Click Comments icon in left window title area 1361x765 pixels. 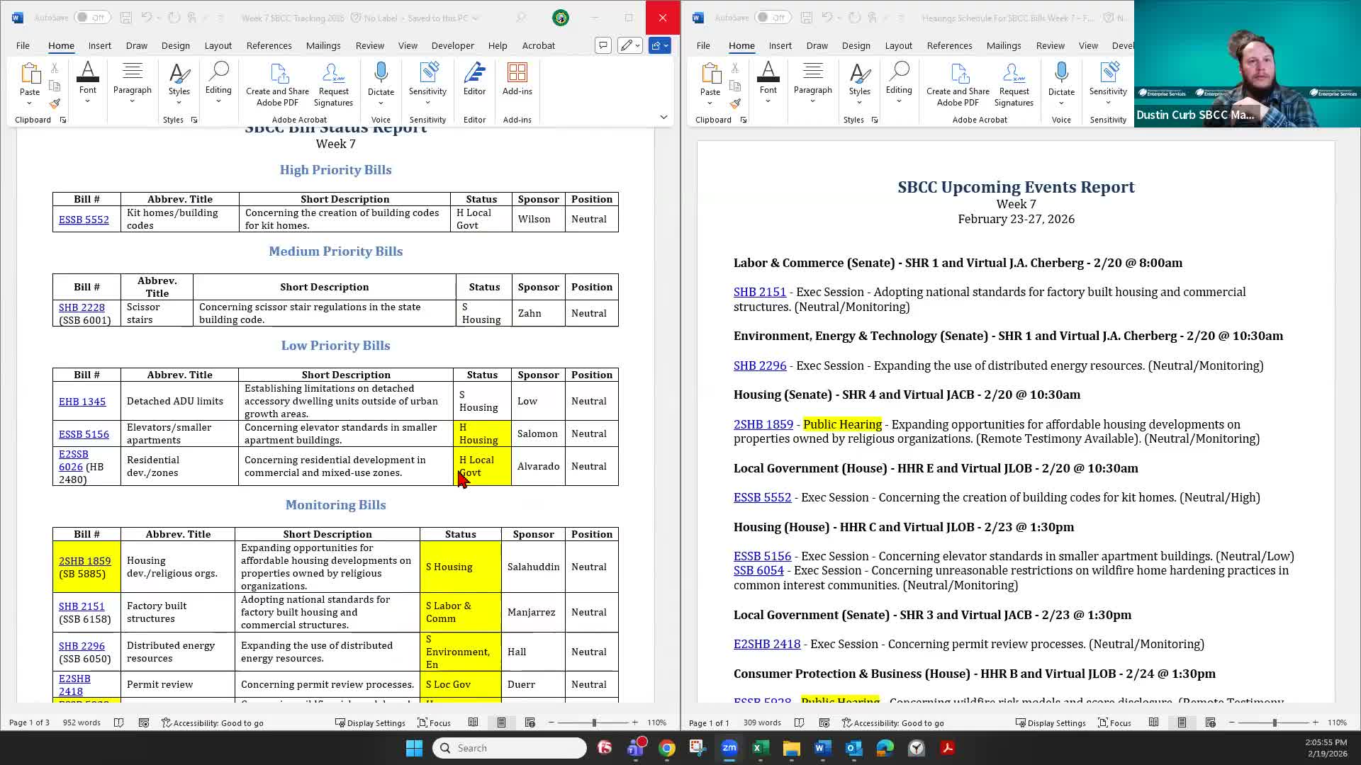tap(603, 45)
